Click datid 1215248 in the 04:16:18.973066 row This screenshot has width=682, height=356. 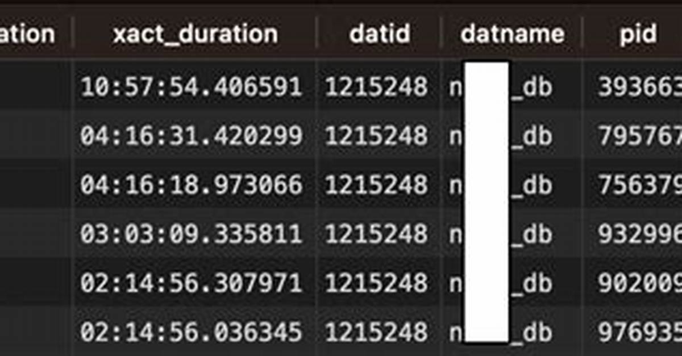[x=376, y=185]
